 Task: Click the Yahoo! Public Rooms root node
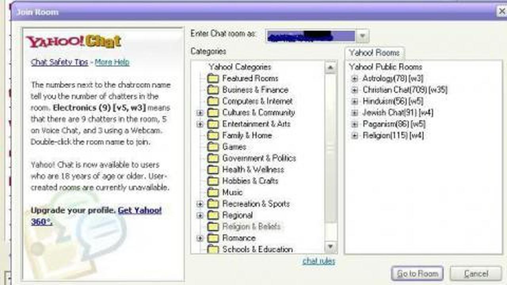pyautogui.click(x=385, y=67)
